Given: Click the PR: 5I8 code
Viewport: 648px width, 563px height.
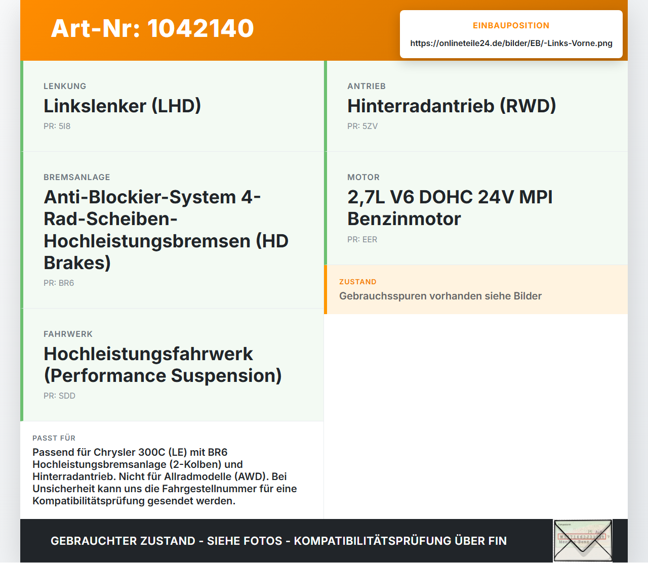Looking at the screenshot, I should (x=57, y=126).
